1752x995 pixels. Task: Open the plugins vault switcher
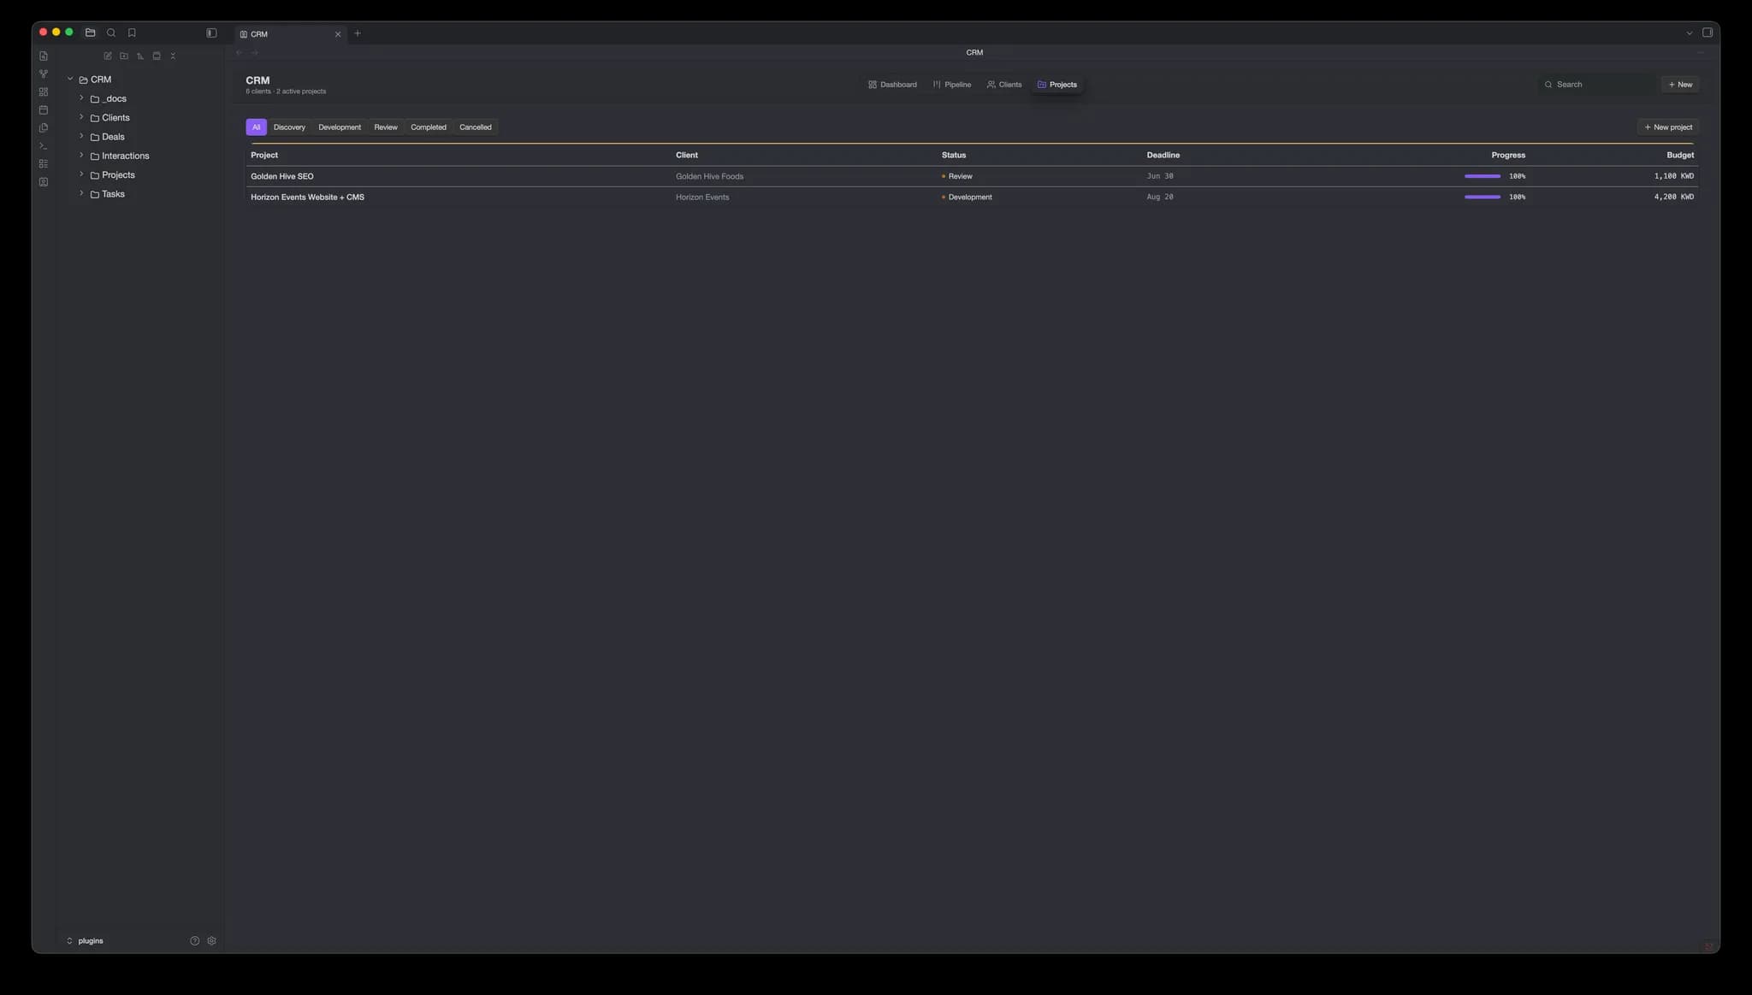tap(85, 941)
